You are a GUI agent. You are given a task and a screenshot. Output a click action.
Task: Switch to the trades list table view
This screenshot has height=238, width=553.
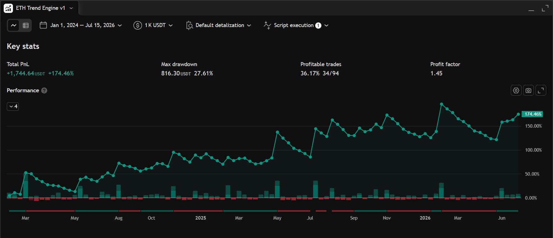tap(26, 25)
